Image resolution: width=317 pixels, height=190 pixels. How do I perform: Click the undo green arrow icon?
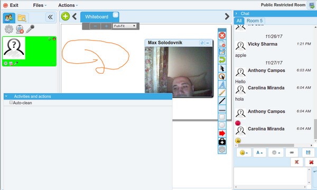tap(222, 60)
